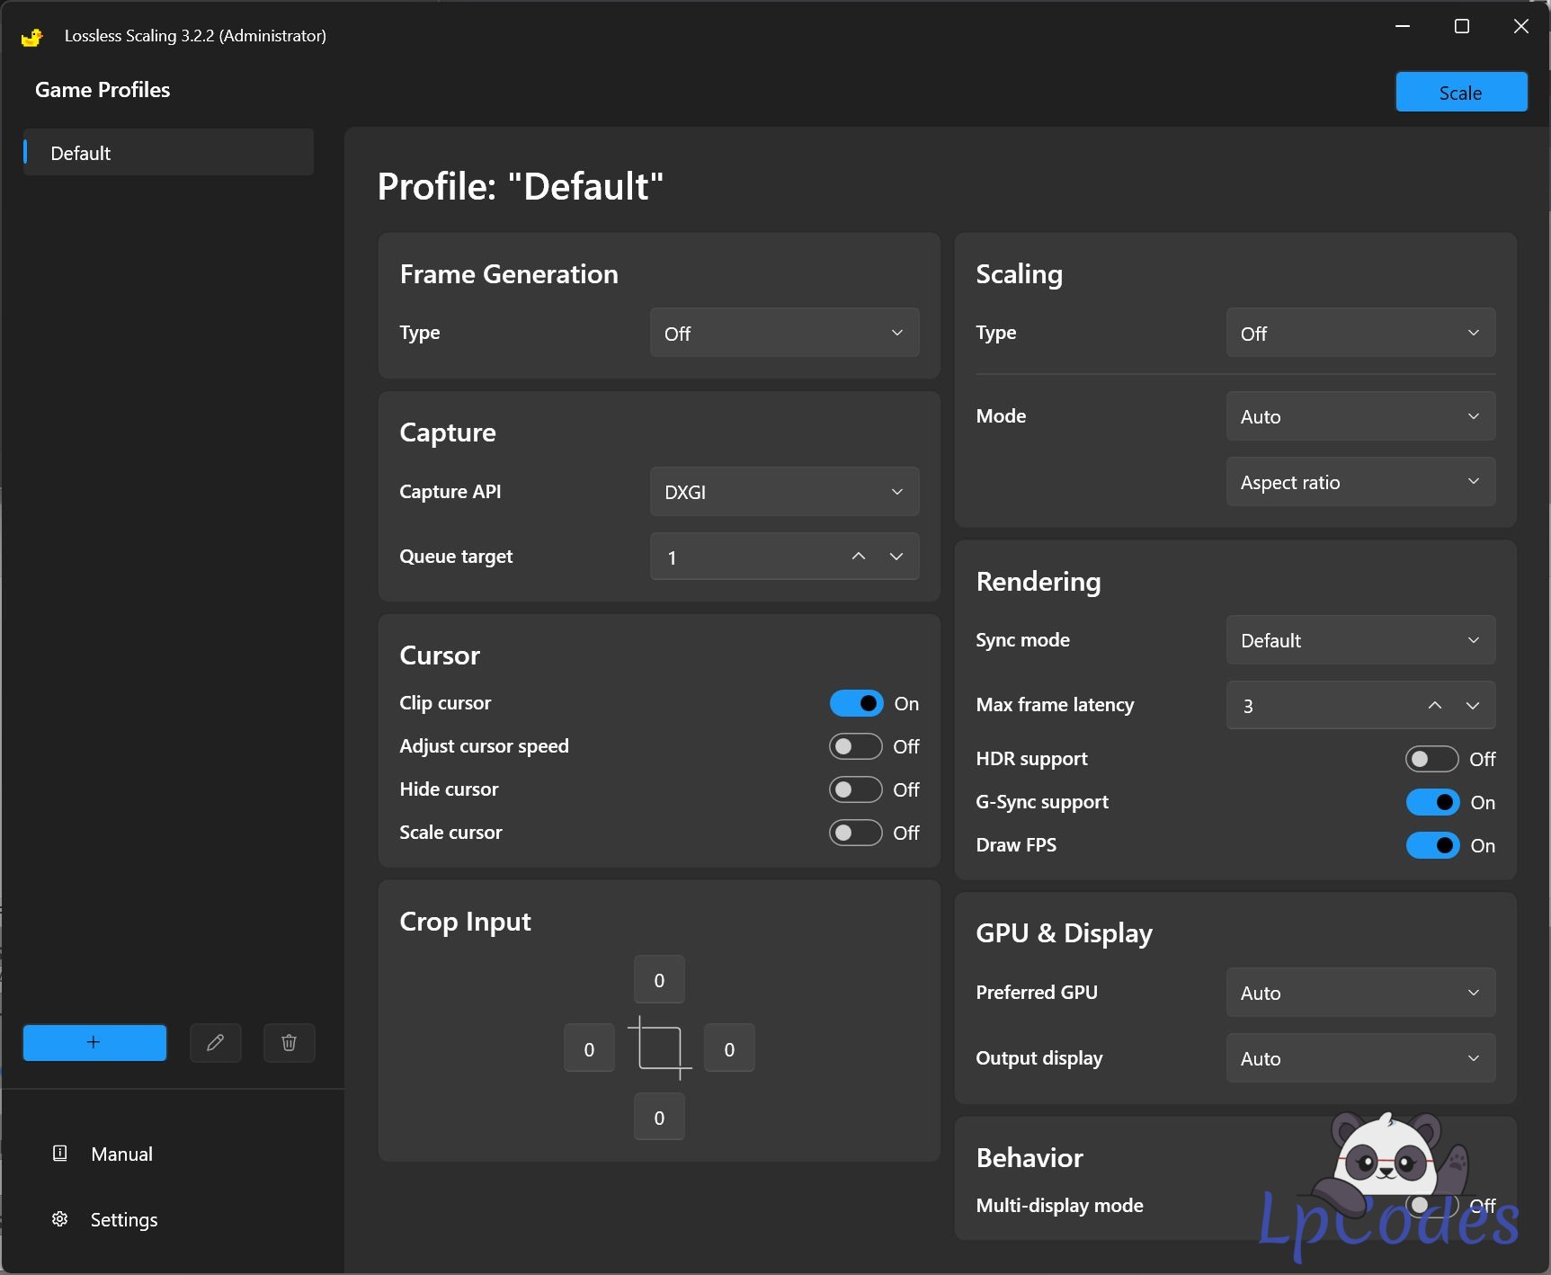Open the Frame Generation Type dropdown
The image size is (1551, 1275).
point(784,333)
